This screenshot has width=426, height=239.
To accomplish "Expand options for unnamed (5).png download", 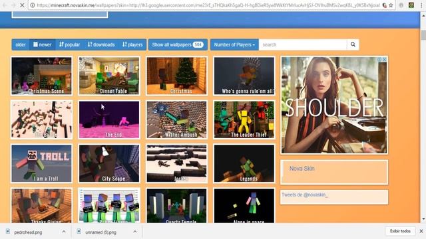I will pyautogui.click(x=135, y=232).
